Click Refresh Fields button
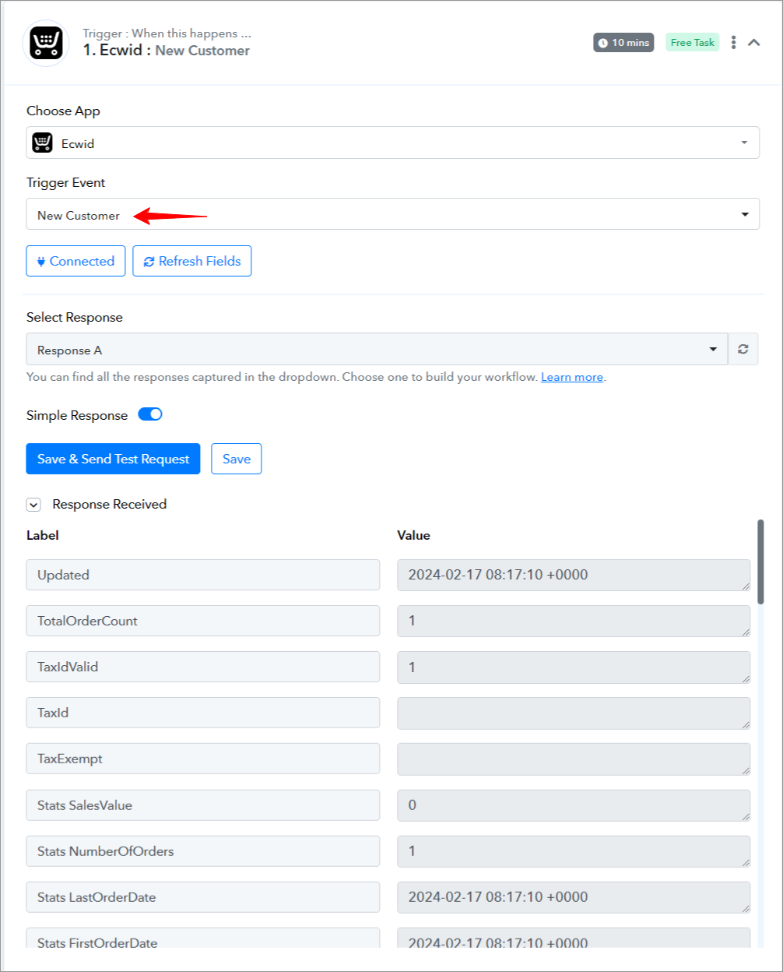The width and height of the screenshot is (783, 972). coord(192,261)
